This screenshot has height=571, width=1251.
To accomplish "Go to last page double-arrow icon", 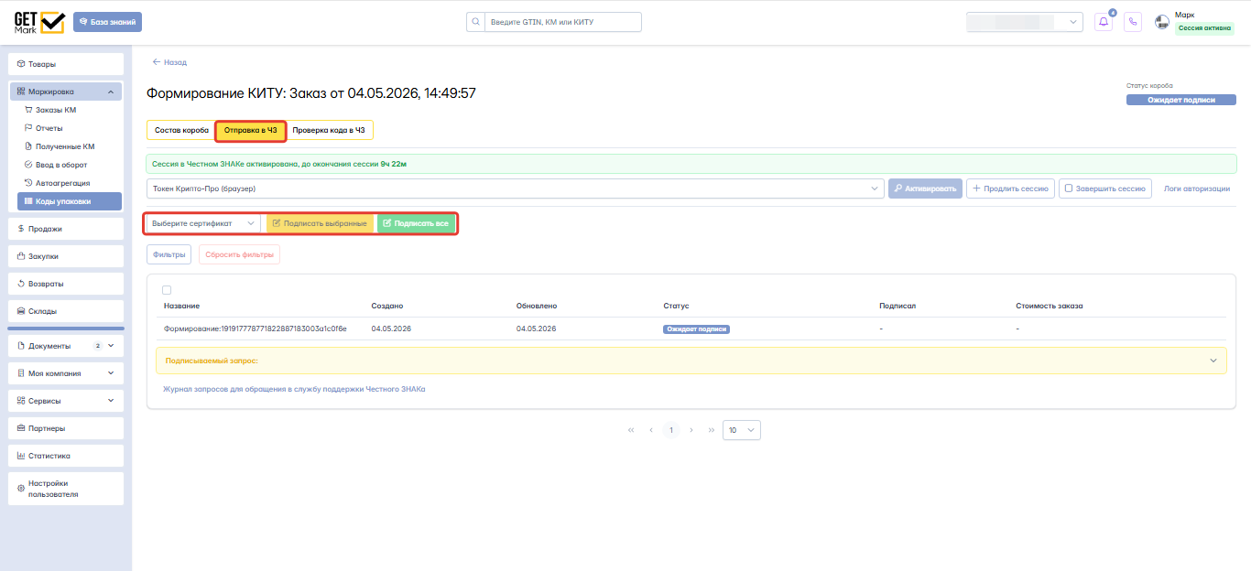I will pyautogui.click(x=712, y=430).
